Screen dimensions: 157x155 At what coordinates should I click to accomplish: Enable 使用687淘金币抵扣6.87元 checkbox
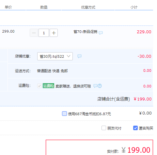[x=64, y=114]
